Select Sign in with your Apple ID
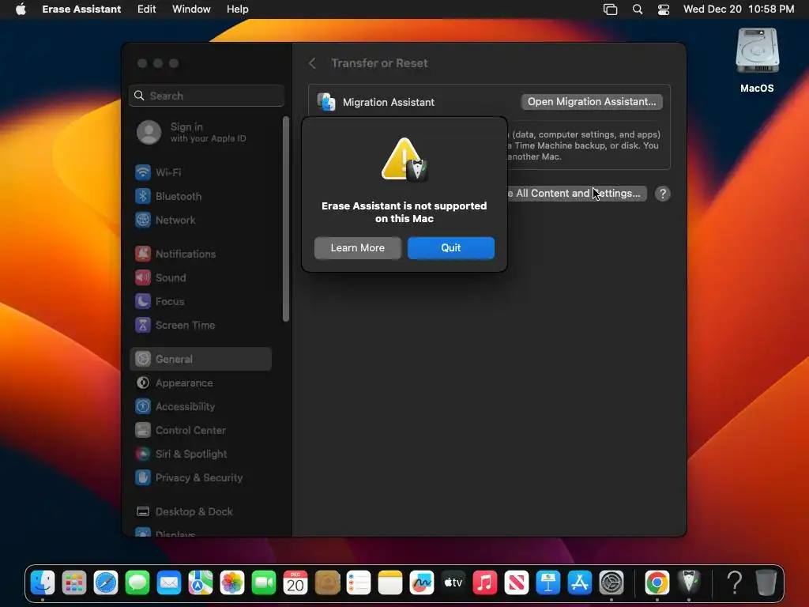 (201, 132)
